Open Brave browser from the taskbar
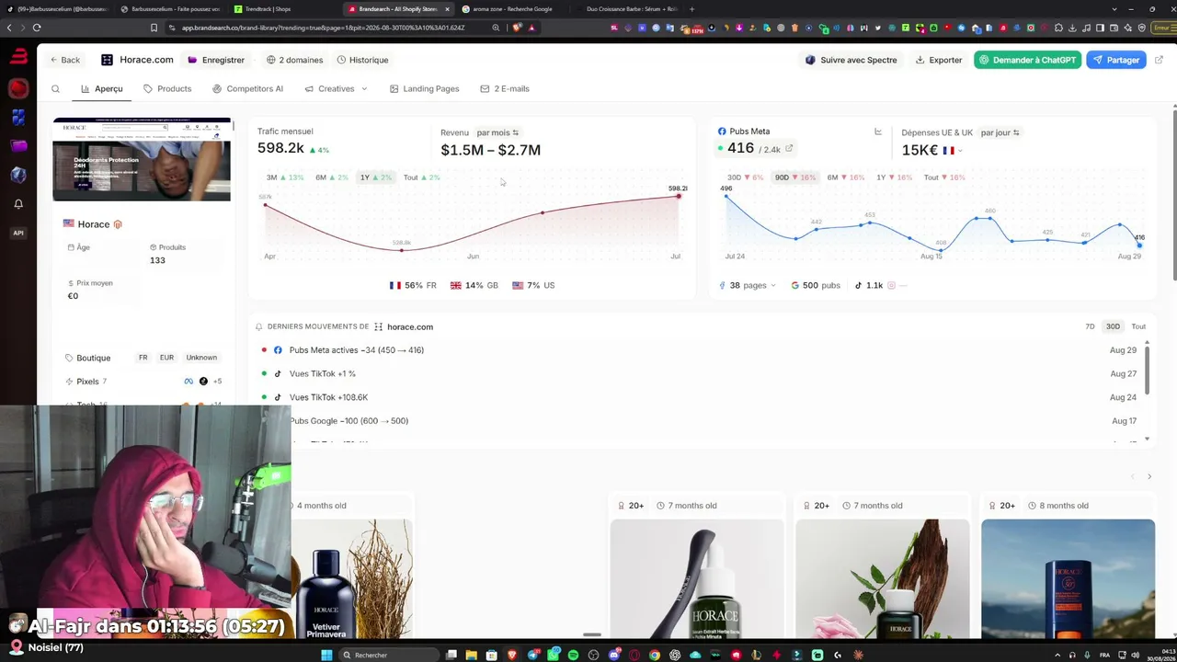This screenshot has height=662, width=1177. click(510, 655)
